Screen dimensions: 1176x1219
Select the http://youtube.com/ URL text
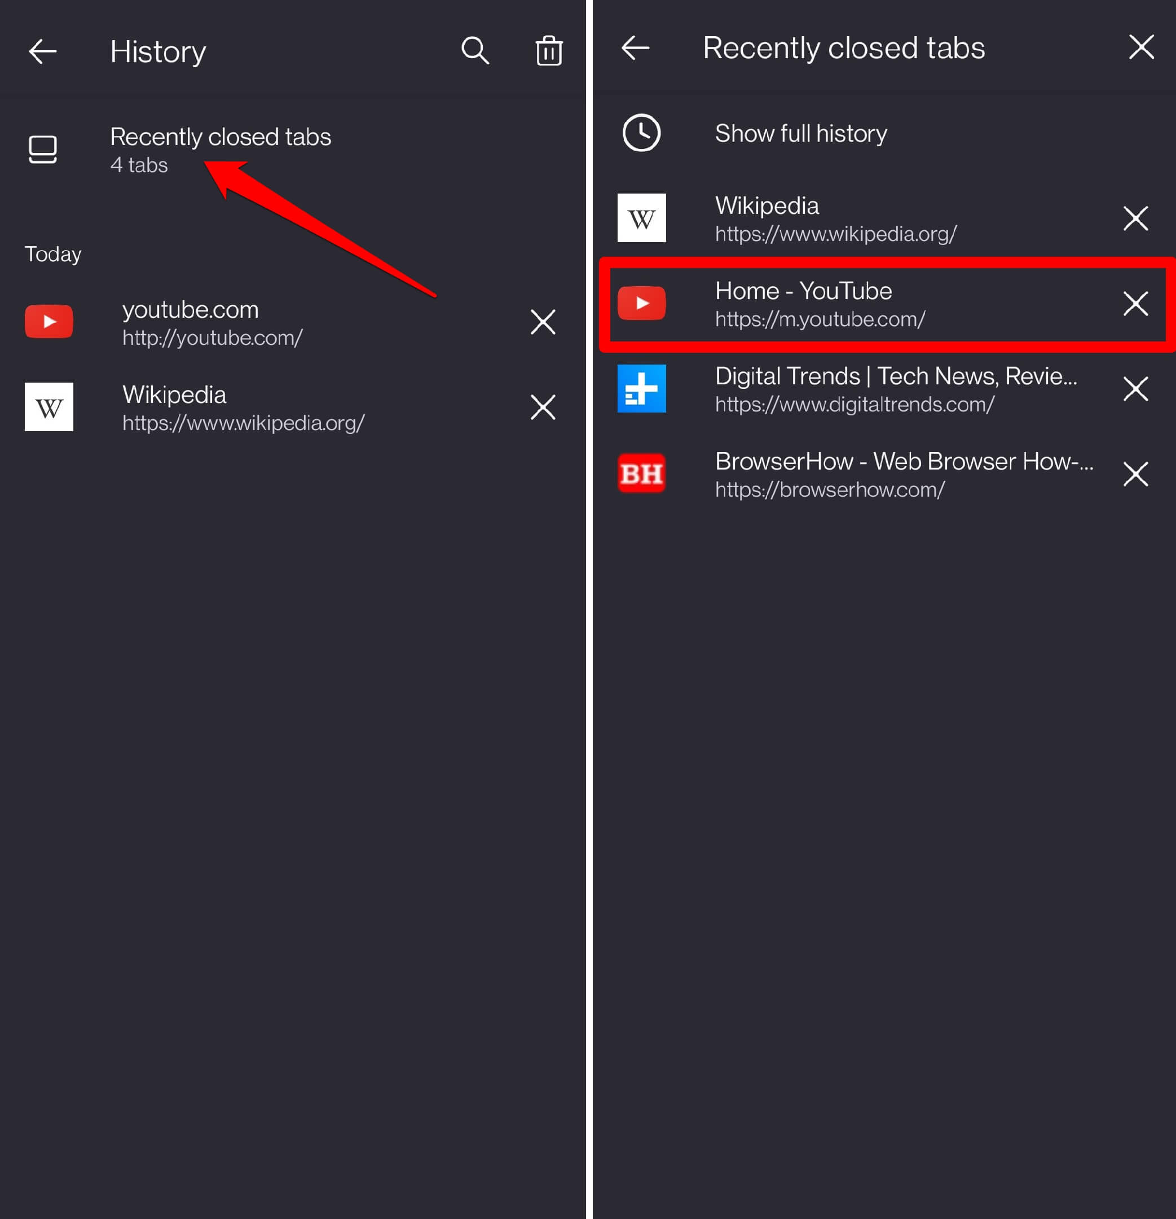pos(212,337)
